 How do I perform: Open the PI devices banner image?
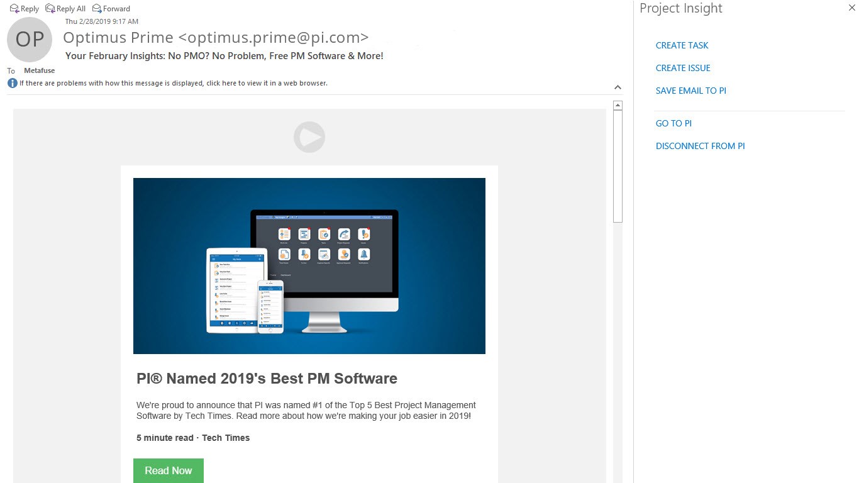(309, 266)
